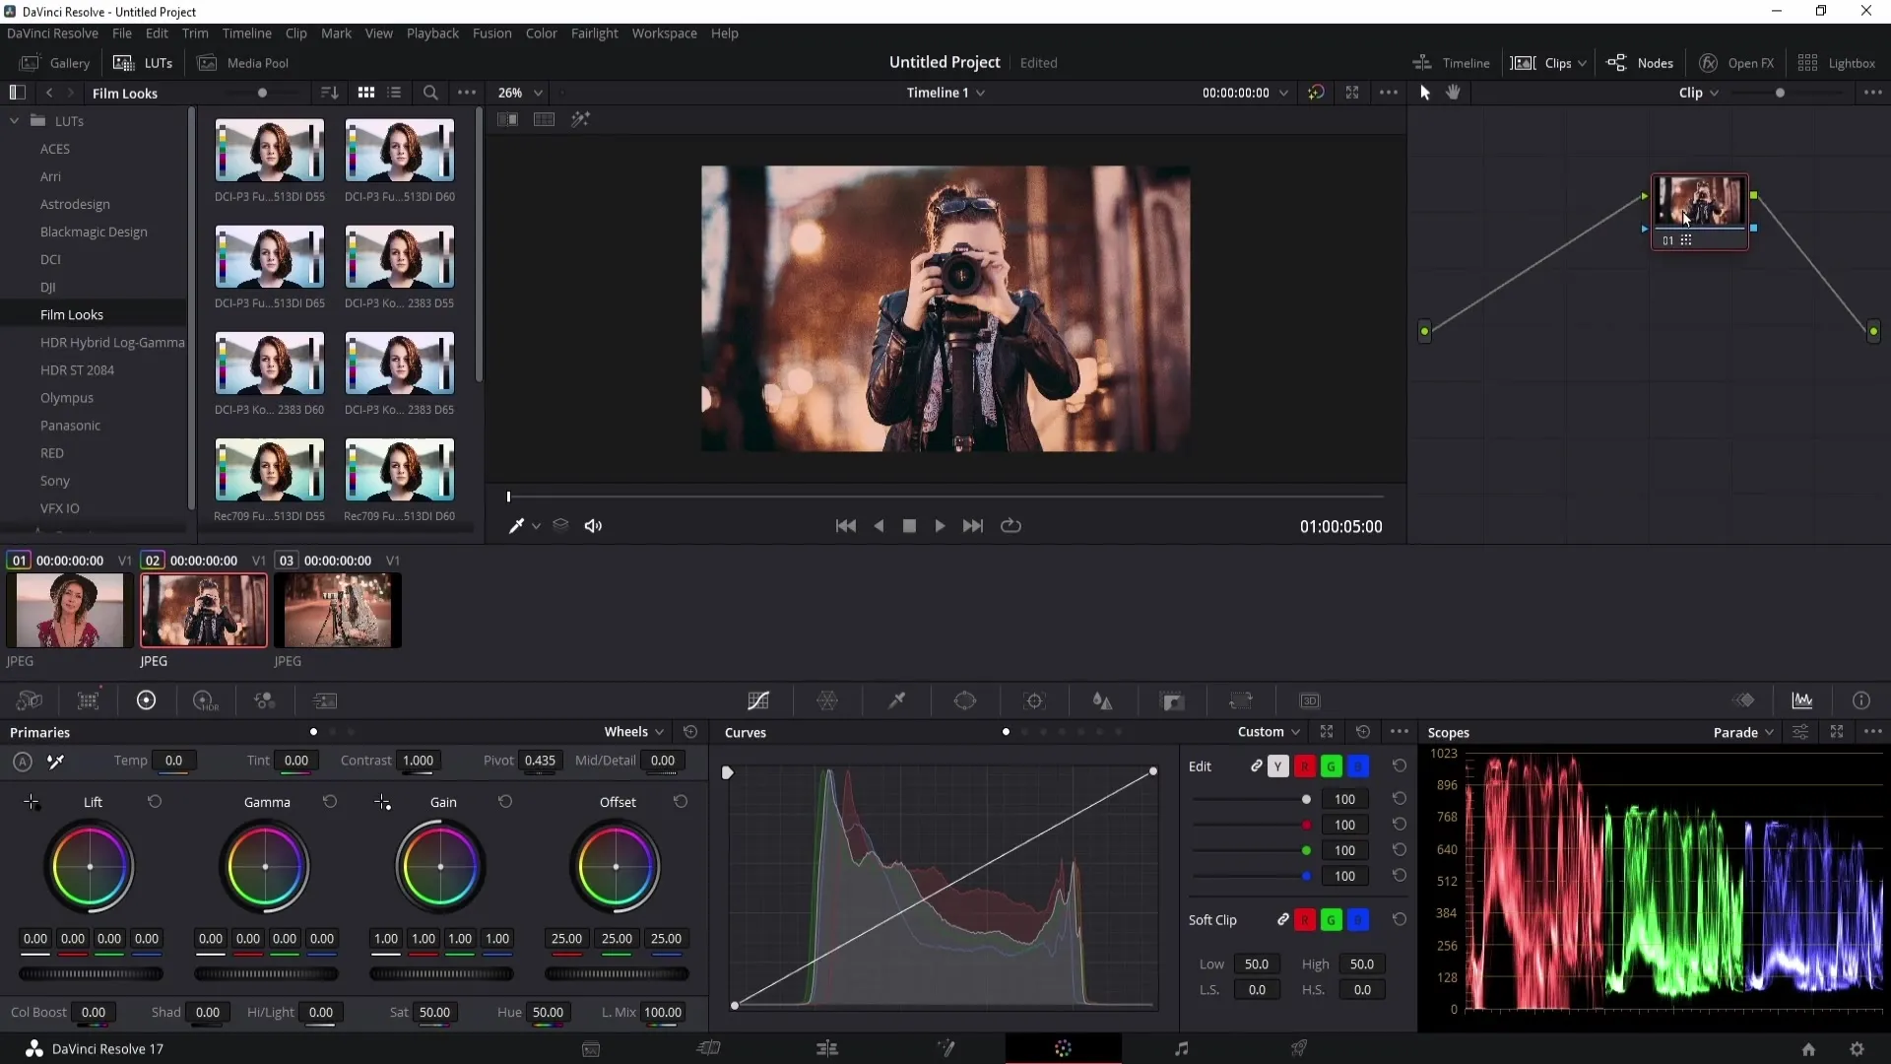Open the Sizing palette icon
The height and width of the screenshot is (1064, 1891).
pos(1241,700)
